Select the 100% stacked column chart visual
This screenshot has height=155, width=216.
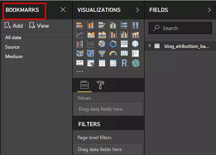(135, 25)
